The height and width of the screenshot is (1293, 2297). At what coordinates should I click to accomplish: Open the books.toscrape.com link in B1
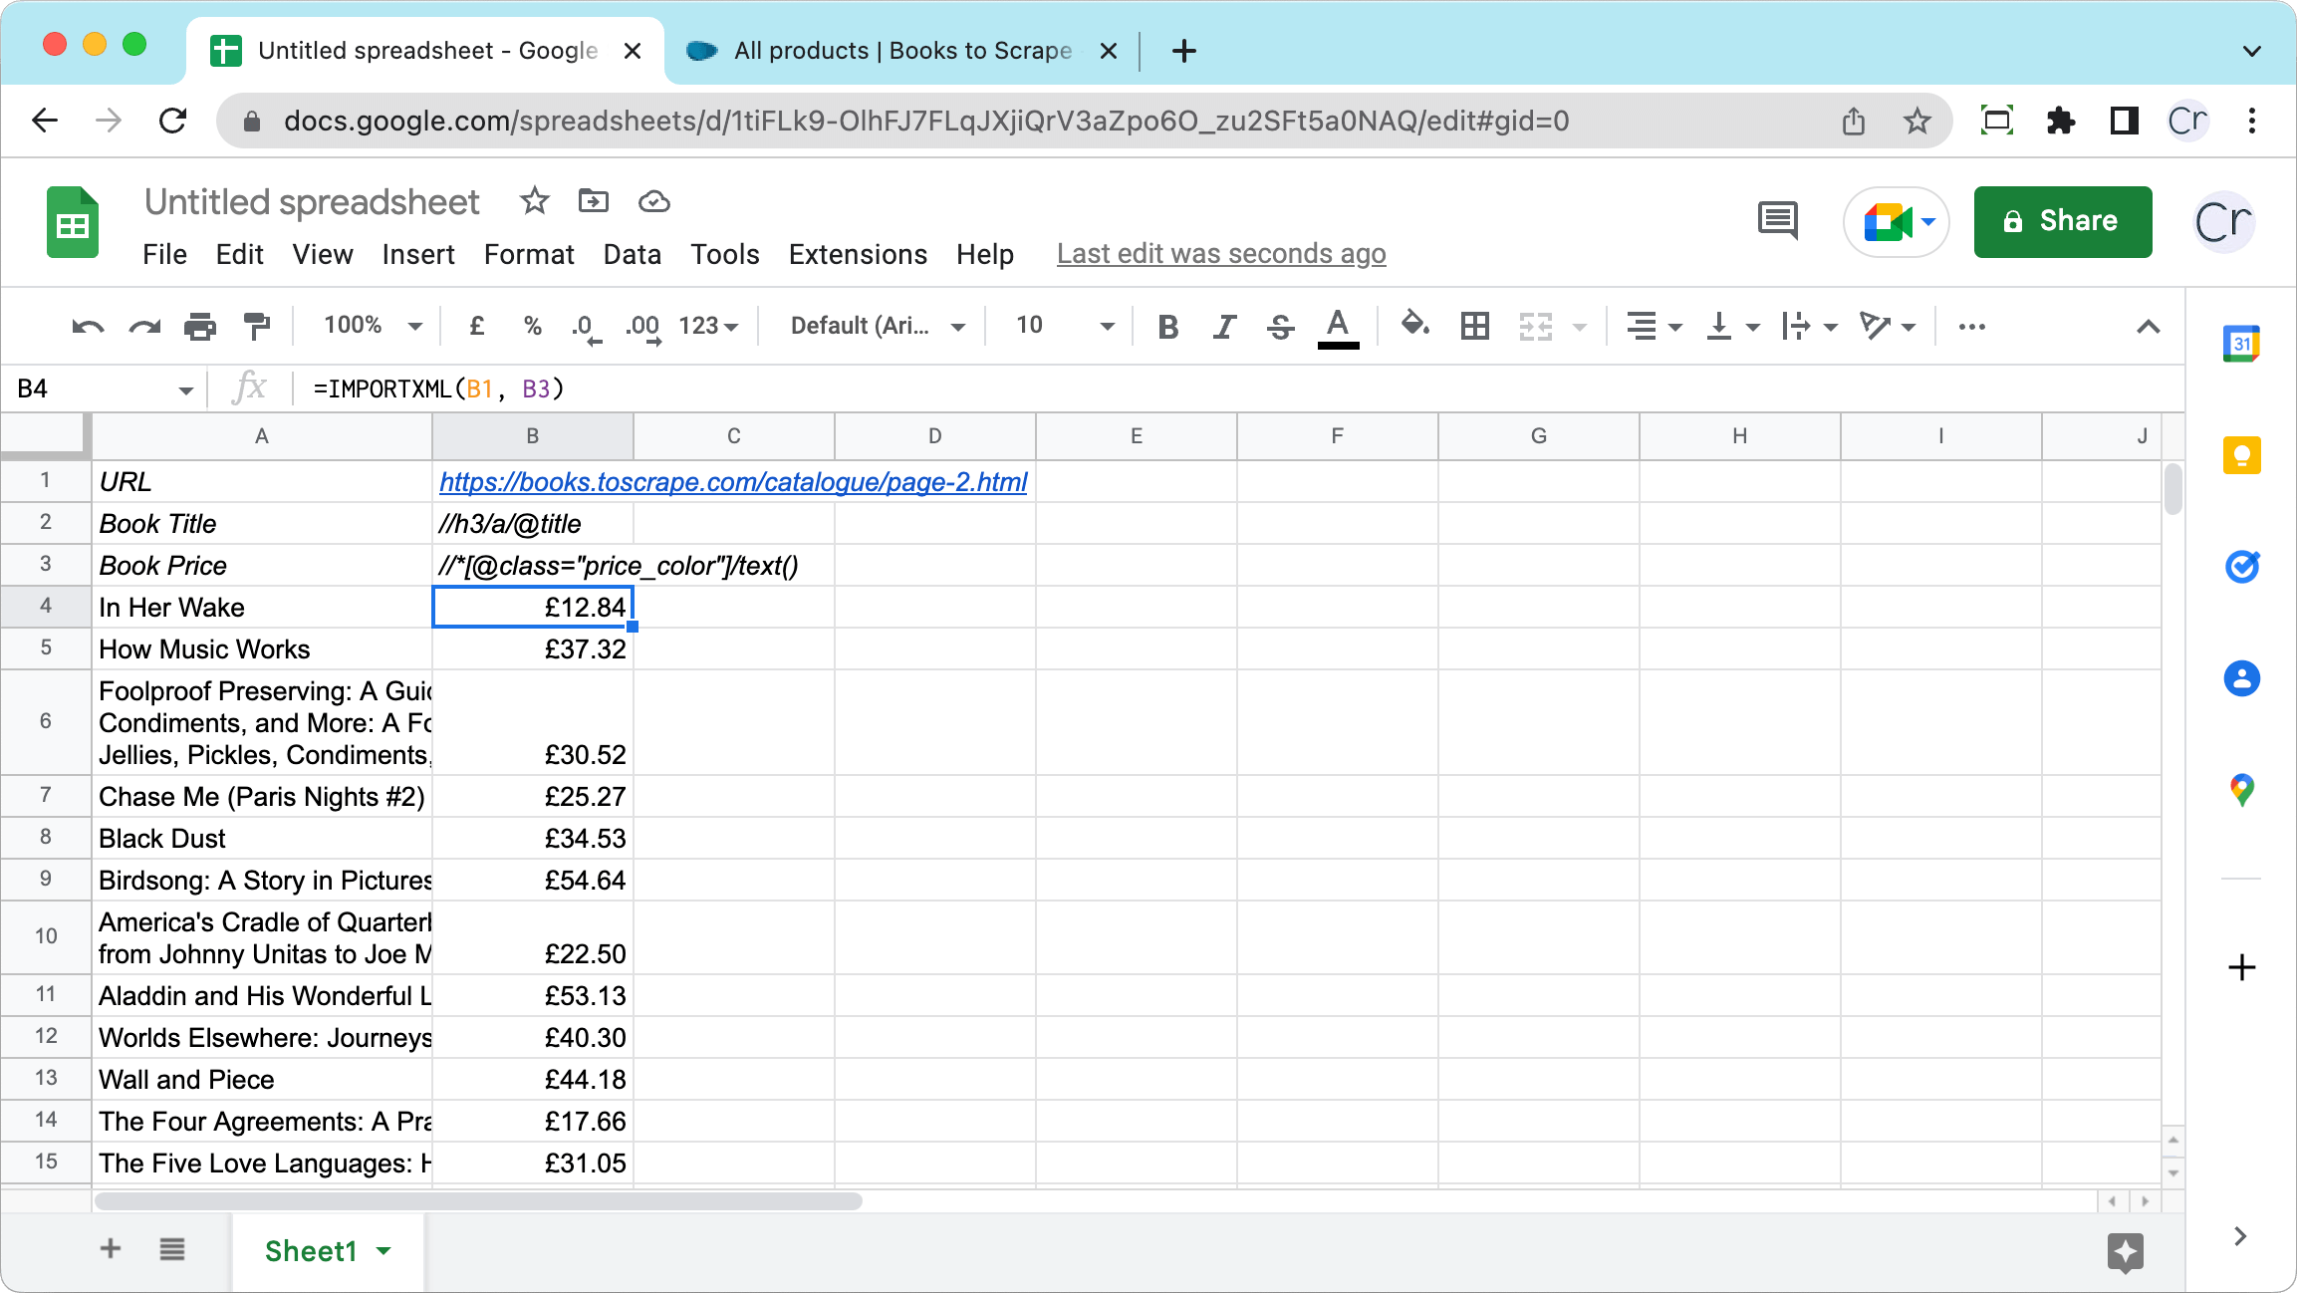click(x=733, y=482)
